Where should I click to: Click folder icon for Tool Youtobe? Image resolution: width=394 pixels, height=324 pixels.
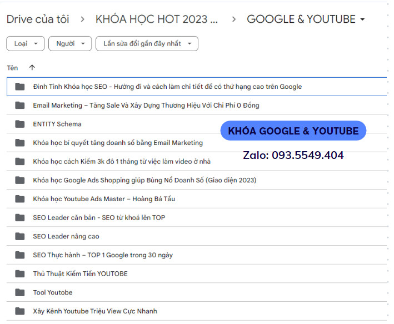[x=21, y=292]
